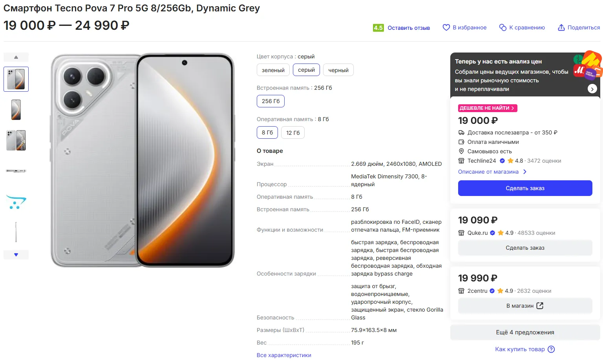Viewport: 603px width, 361px height.
Task: Click the Techline24 verified checkmark badge
Action: [x=502, y=161]
